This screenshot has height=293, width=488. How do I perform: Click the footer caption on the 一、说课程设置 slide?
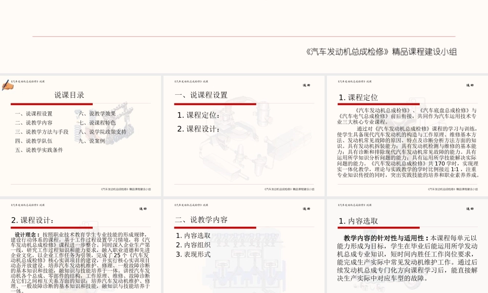coord(289,189)
